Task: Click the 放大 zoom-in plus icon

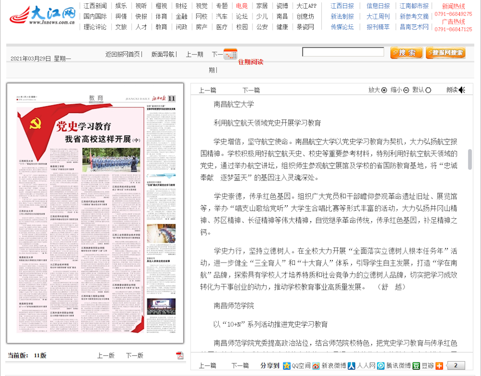Action: click(384, 90)
